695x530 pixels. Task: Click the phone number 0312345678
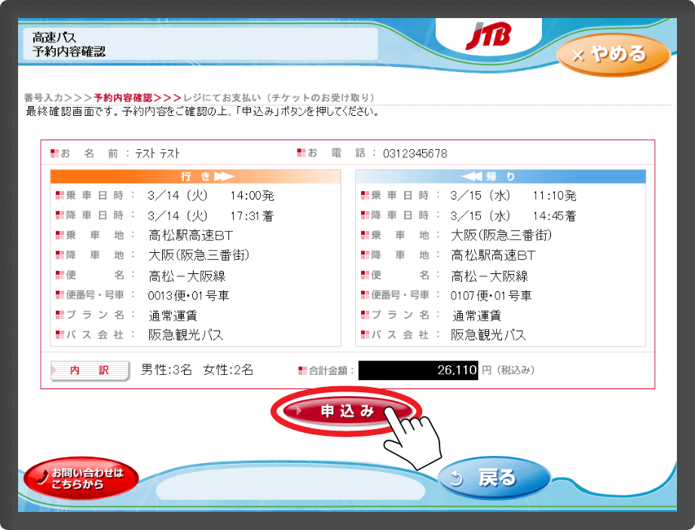coord(415,154)
